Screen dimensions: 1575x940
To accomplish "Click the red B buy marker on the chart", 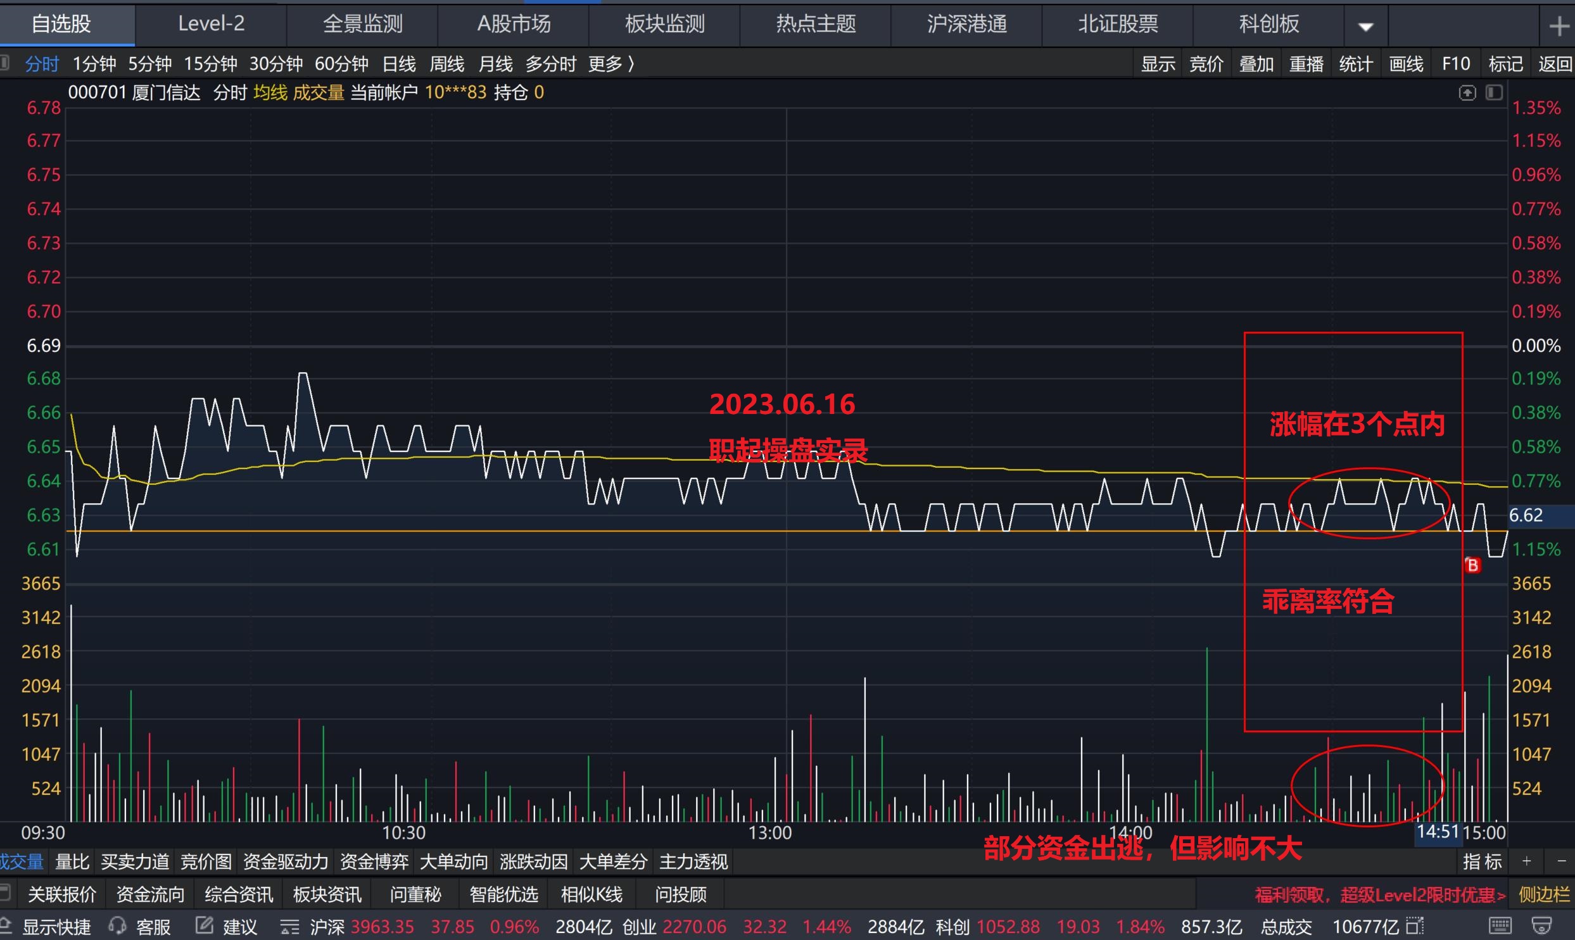I will [1473, 566].
